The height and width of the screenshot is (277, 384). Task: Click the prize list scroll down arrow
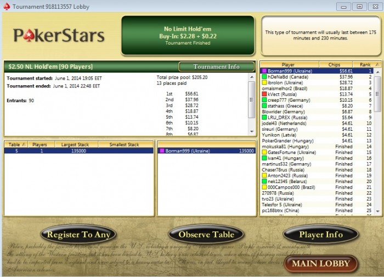coord(252,131)
